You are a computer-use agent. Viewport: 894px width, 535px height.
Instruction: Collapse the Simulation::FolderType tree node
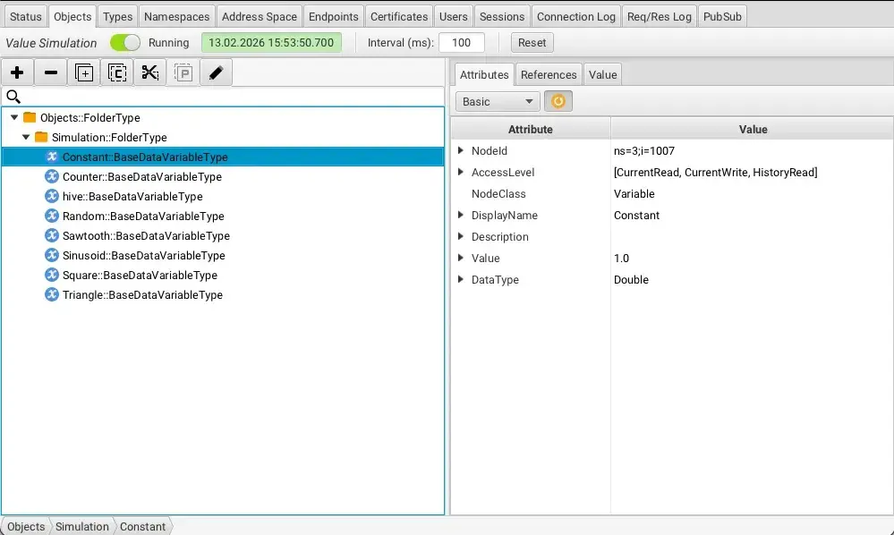(26, 137)
